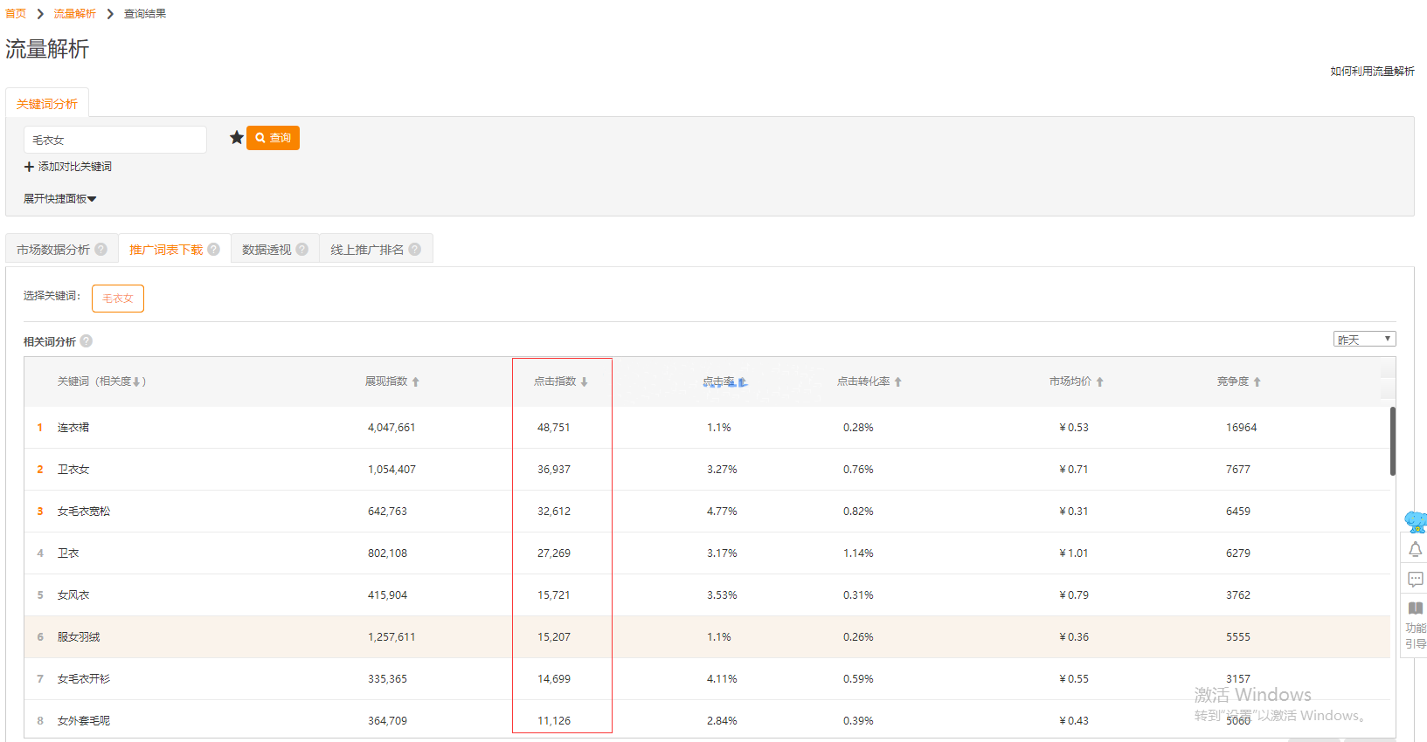Select the 毛衣女 keyword chip
Image resolution: width=1427 pixels, height=742 pixels.
click(x=118, y=299)
